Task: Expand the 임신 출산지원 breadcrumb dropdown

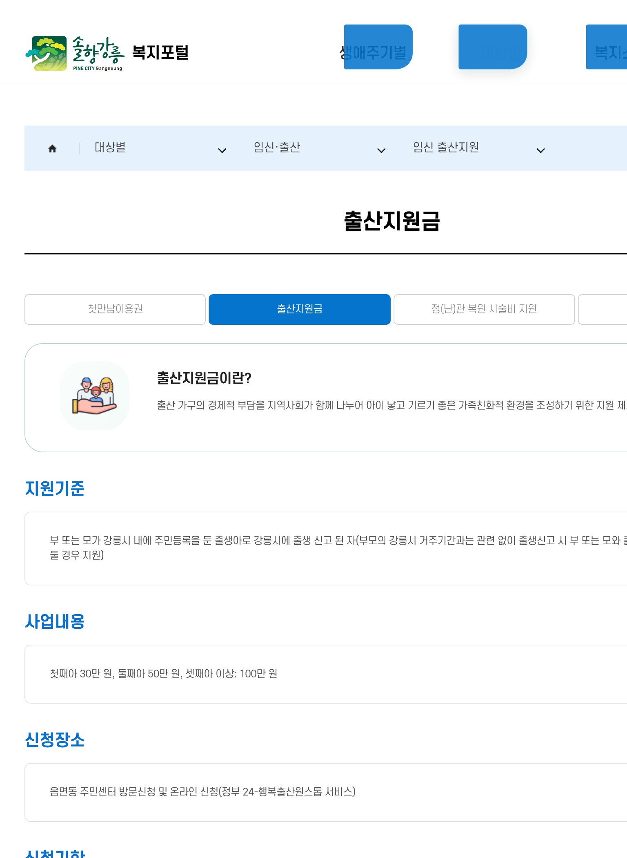Action: tap(479, 148)
